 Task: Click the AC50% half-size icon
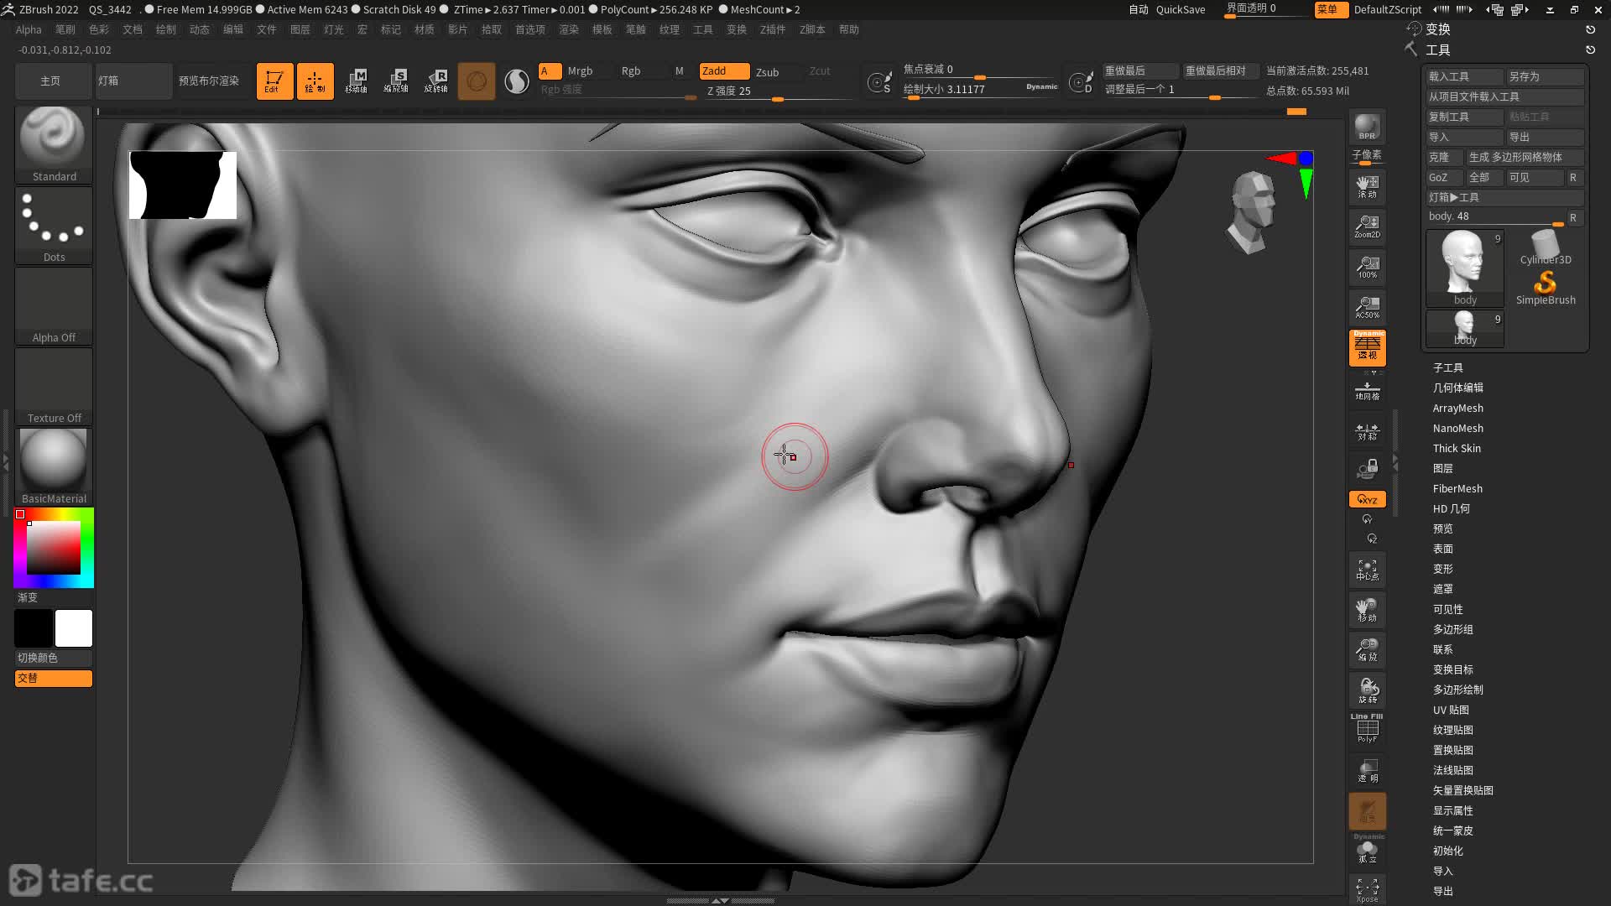click(x=1367, y=307)
